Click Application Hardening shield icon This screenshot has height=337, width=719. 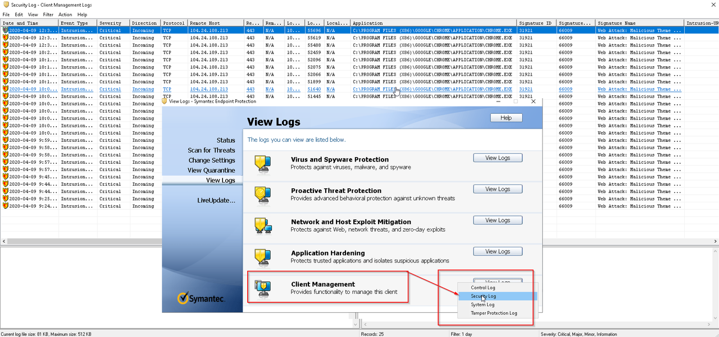262,257
